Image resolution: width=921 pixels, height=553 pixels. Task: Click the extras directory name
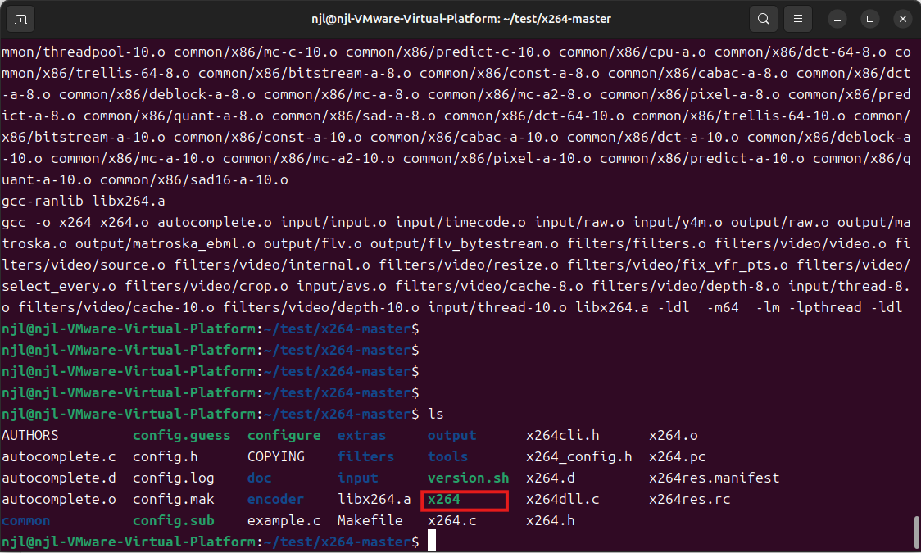tap(362, 436)
